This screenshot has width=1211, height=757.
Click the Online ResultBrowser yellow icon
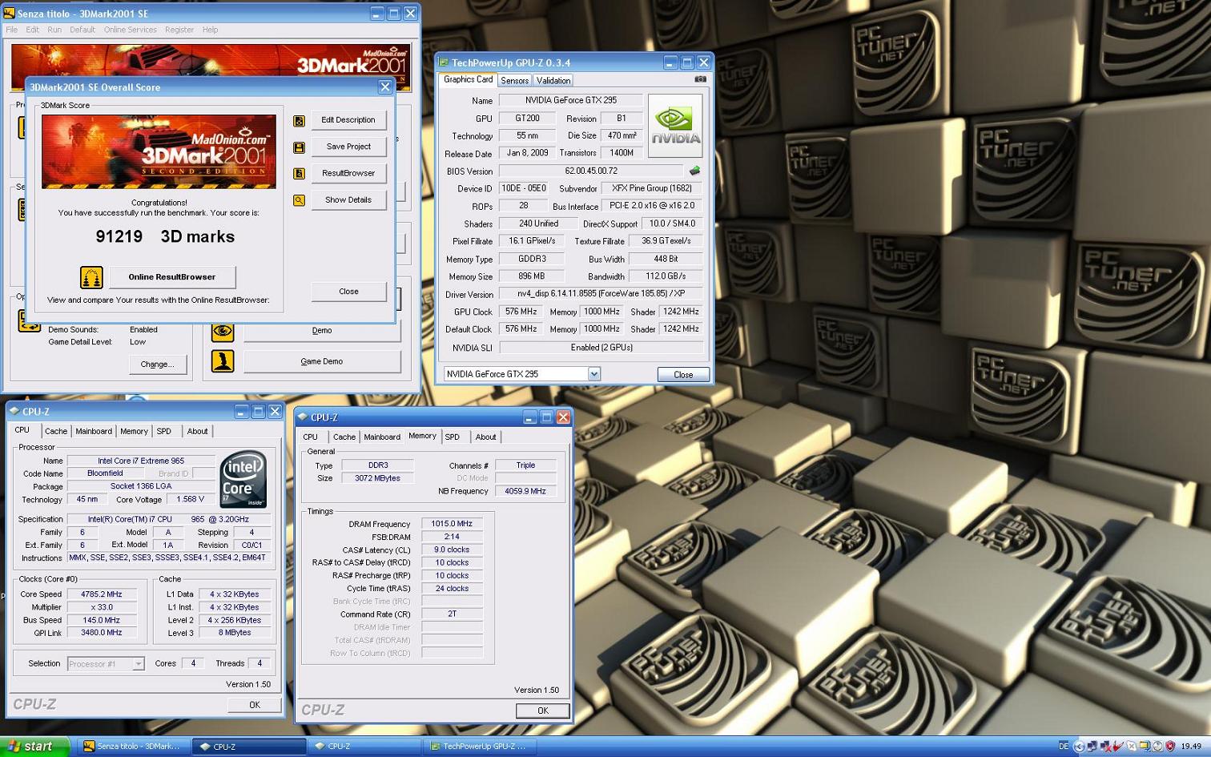pos(91,277)
